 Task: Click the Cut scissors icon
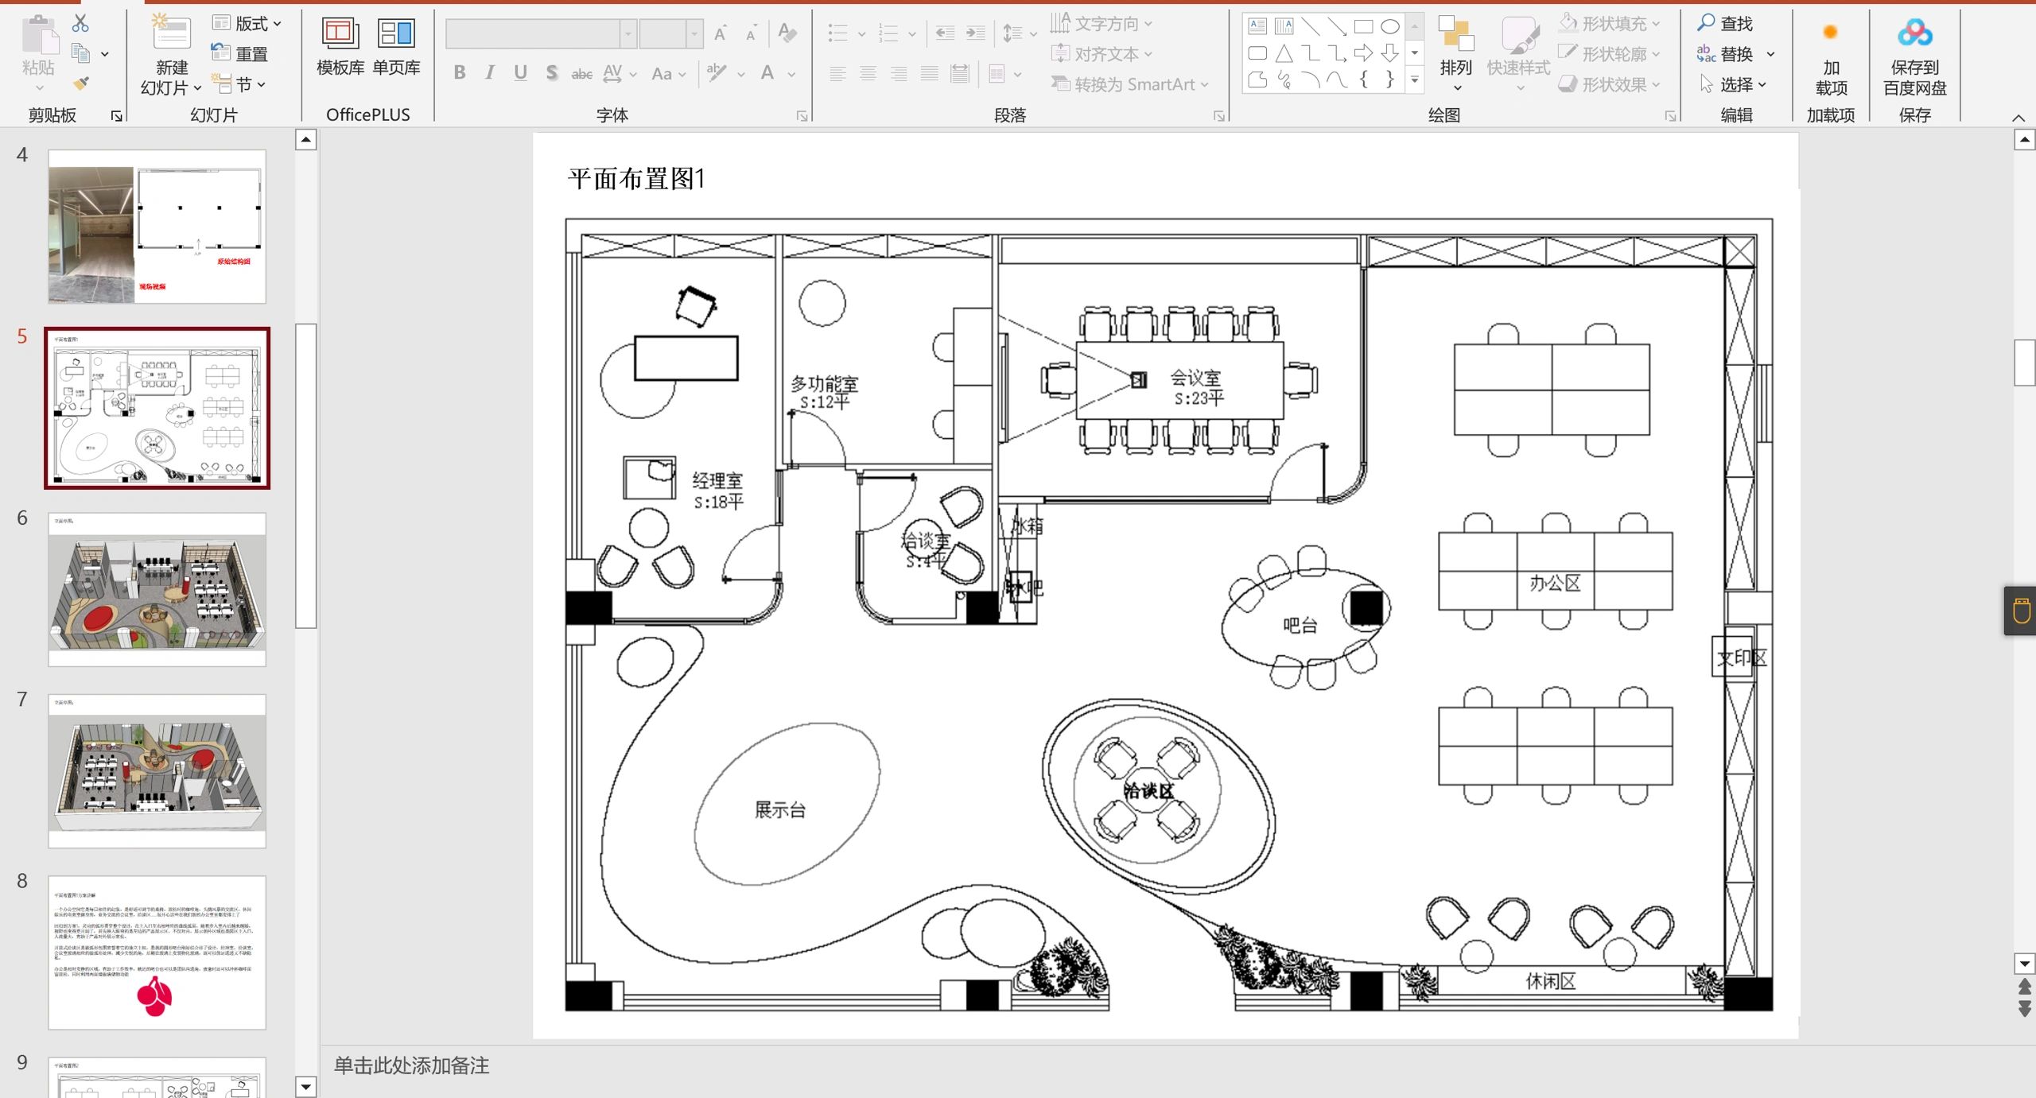(x=80, y=23)
